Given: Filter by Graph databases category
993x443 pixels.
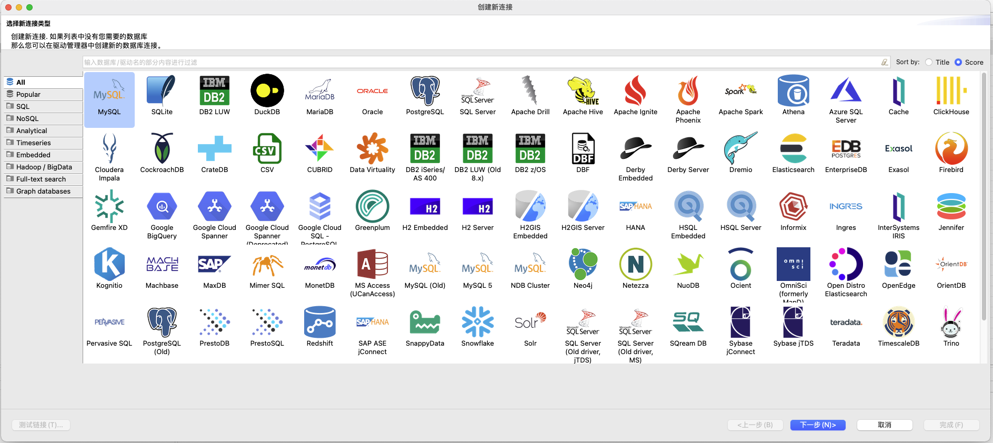Looking at the screenshot, I should pyautogui.click(x=43, y=191).
